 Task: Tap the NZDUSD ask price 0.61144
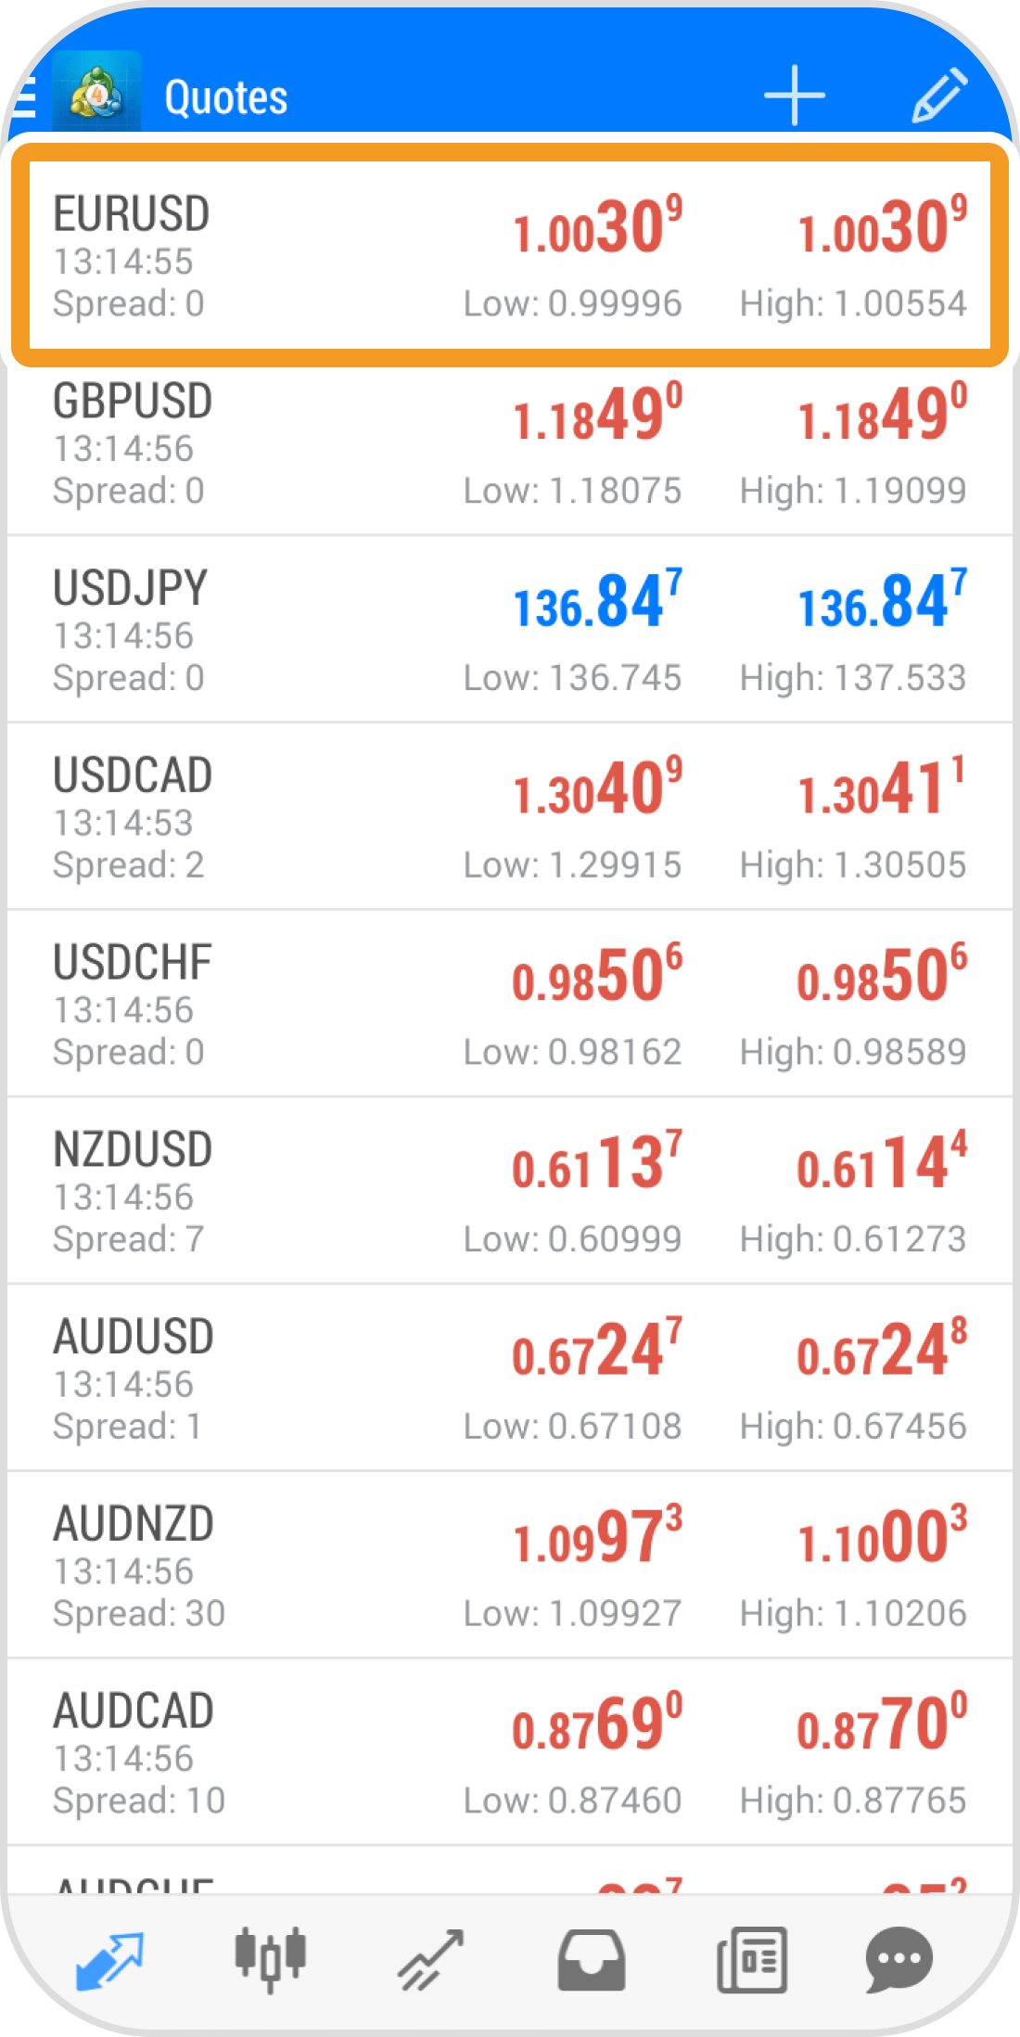point(882,1161)
